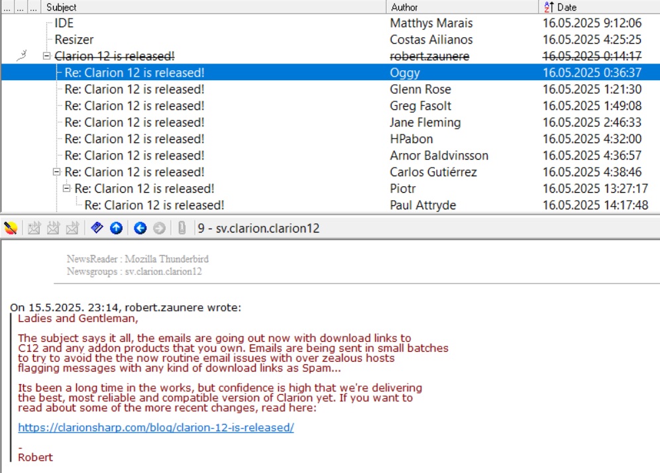Sort messages by the Date column header
The height and width of the screenshot is (473, 660).
pyautogui.click(x=567, y=7)
